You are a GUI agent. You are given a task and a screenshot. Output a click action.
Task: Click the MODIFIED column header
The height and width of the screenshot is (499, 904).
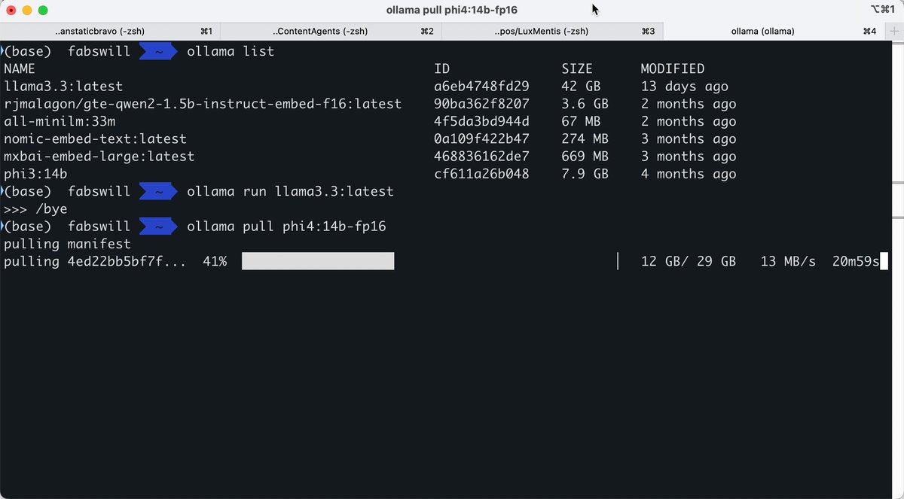tap(673, 69)
